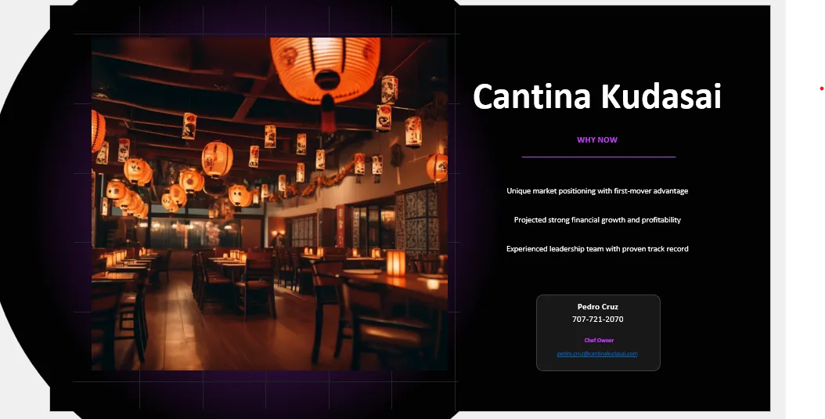
Task: Select 'Experienced leadership team with proven track record' line
Action: tap(597, 249)
